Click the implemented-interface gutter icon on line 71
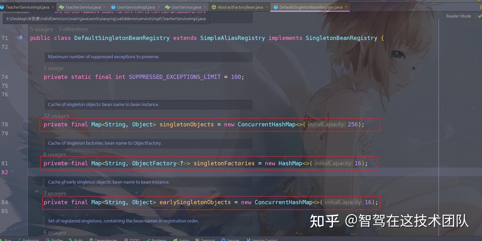This screenshot has width=482, height=241. pos(20,37)
